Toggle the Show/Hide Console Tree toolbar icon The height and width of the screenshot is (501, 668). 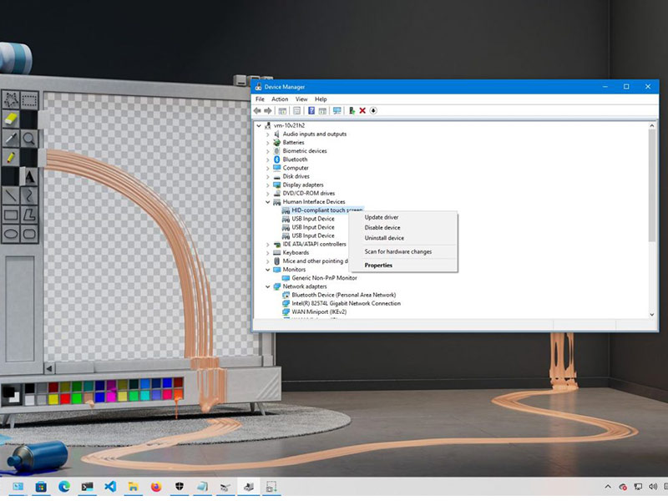(282, 111)
